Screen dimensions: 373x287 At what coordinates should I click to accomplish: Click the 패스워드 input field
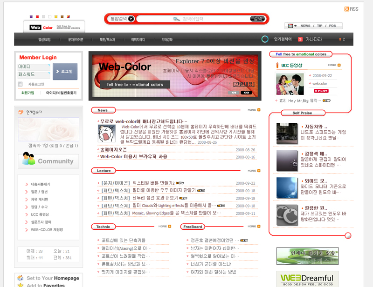[x=34, y=75]
